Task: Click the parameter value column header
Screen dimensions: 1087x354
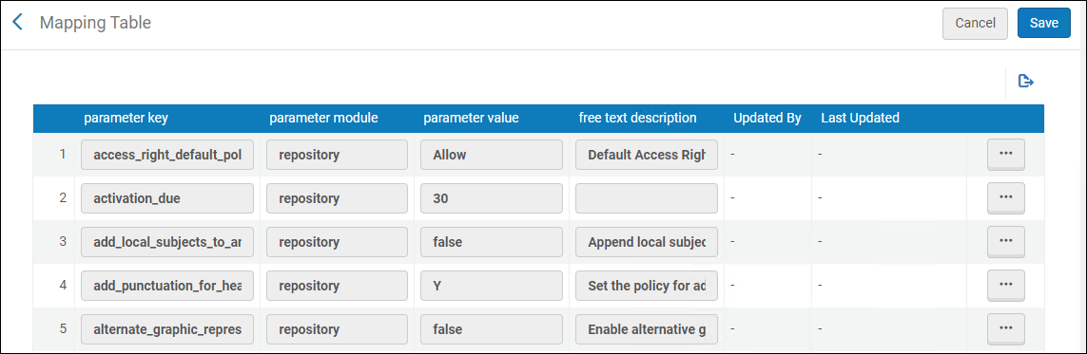Action: (x=472, y=119)
